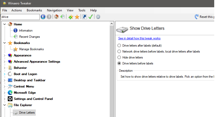Select "Drive letters after labels (default)"
222x117 pixels.
[x=119, y=46]
